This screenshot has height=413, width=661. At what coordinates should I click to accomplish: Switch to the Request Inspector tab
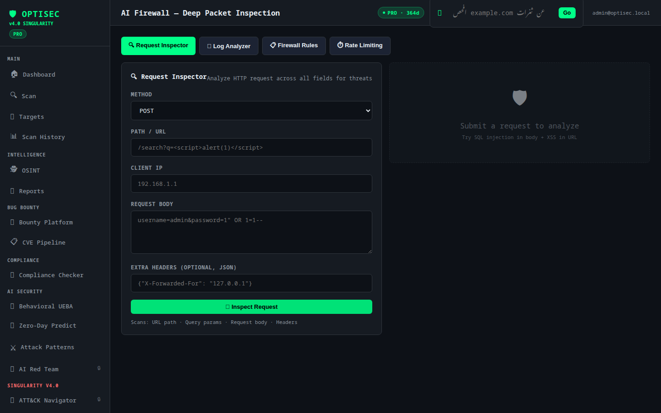click(158, 46)
